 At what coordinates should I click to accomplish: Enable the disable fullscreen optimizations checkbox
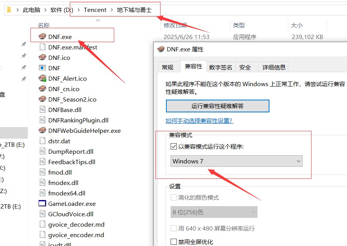[174, 242]
